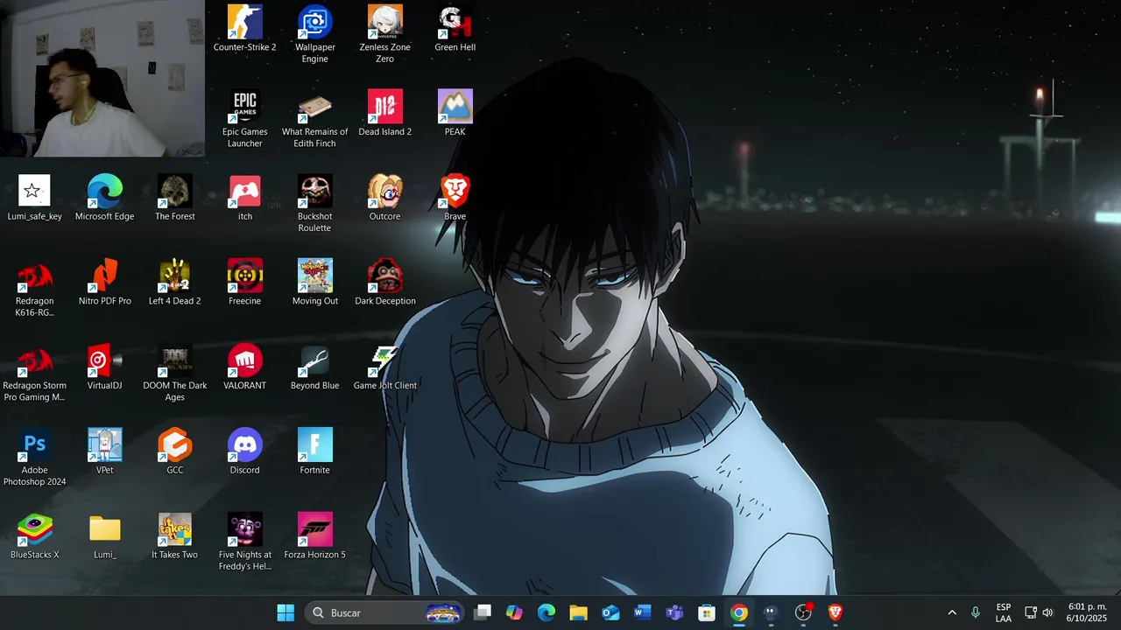Select the PEAK game icon
Screen dimensions: 1121x630
pyautogui.click(x=455, y=114)
